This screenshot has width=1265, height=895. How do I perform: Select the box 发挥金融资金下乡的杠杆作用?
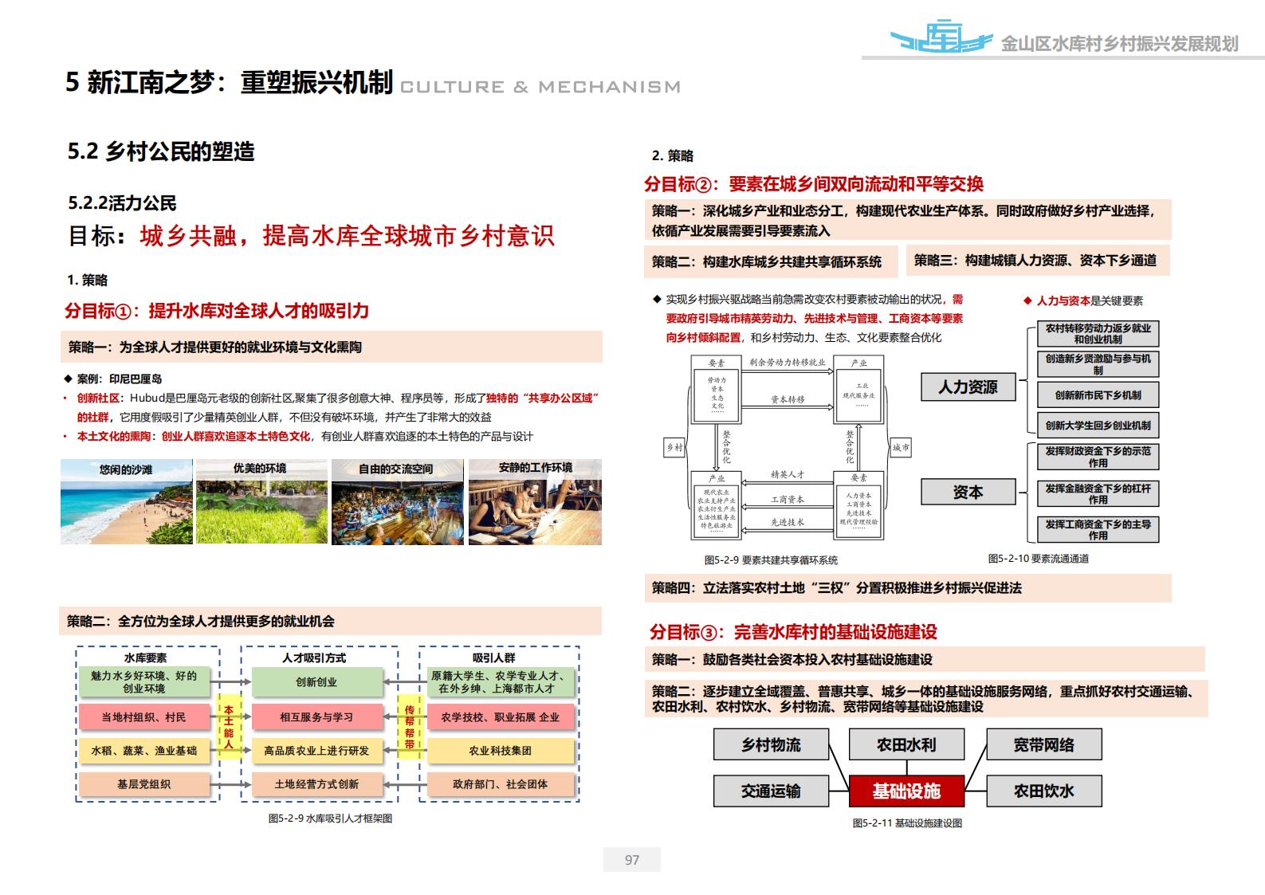coord(1098,494)
